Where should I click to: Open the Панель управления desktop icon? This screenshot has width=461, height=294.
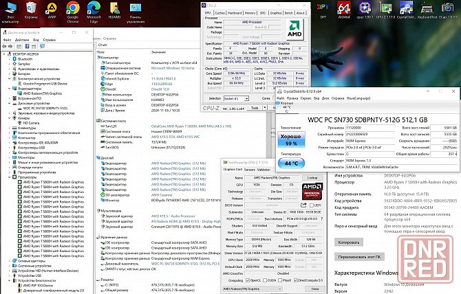point(136,12)
